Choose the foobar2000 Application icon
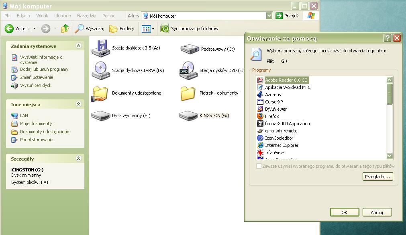The image size is (406, 235). tap(260, 124)
